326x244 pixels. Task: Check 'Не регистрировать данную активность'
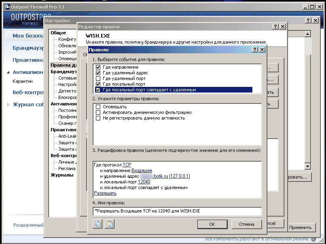click(98, 118)
